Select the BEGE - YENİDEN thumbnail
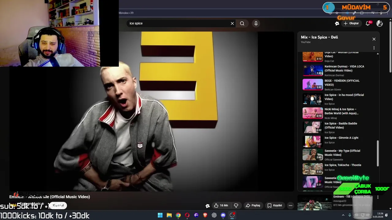The height and width of the screenshot is (220, 392). click(313, 85)
